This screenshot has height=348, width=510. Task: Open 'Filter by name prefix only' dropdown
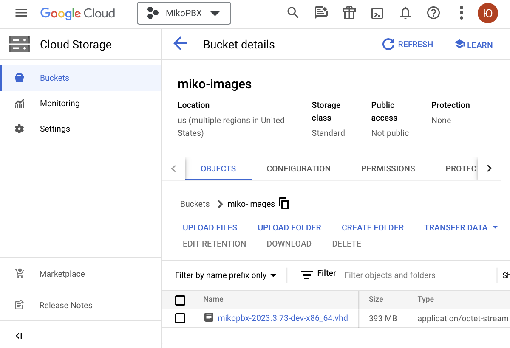click(x=226, y=275)
